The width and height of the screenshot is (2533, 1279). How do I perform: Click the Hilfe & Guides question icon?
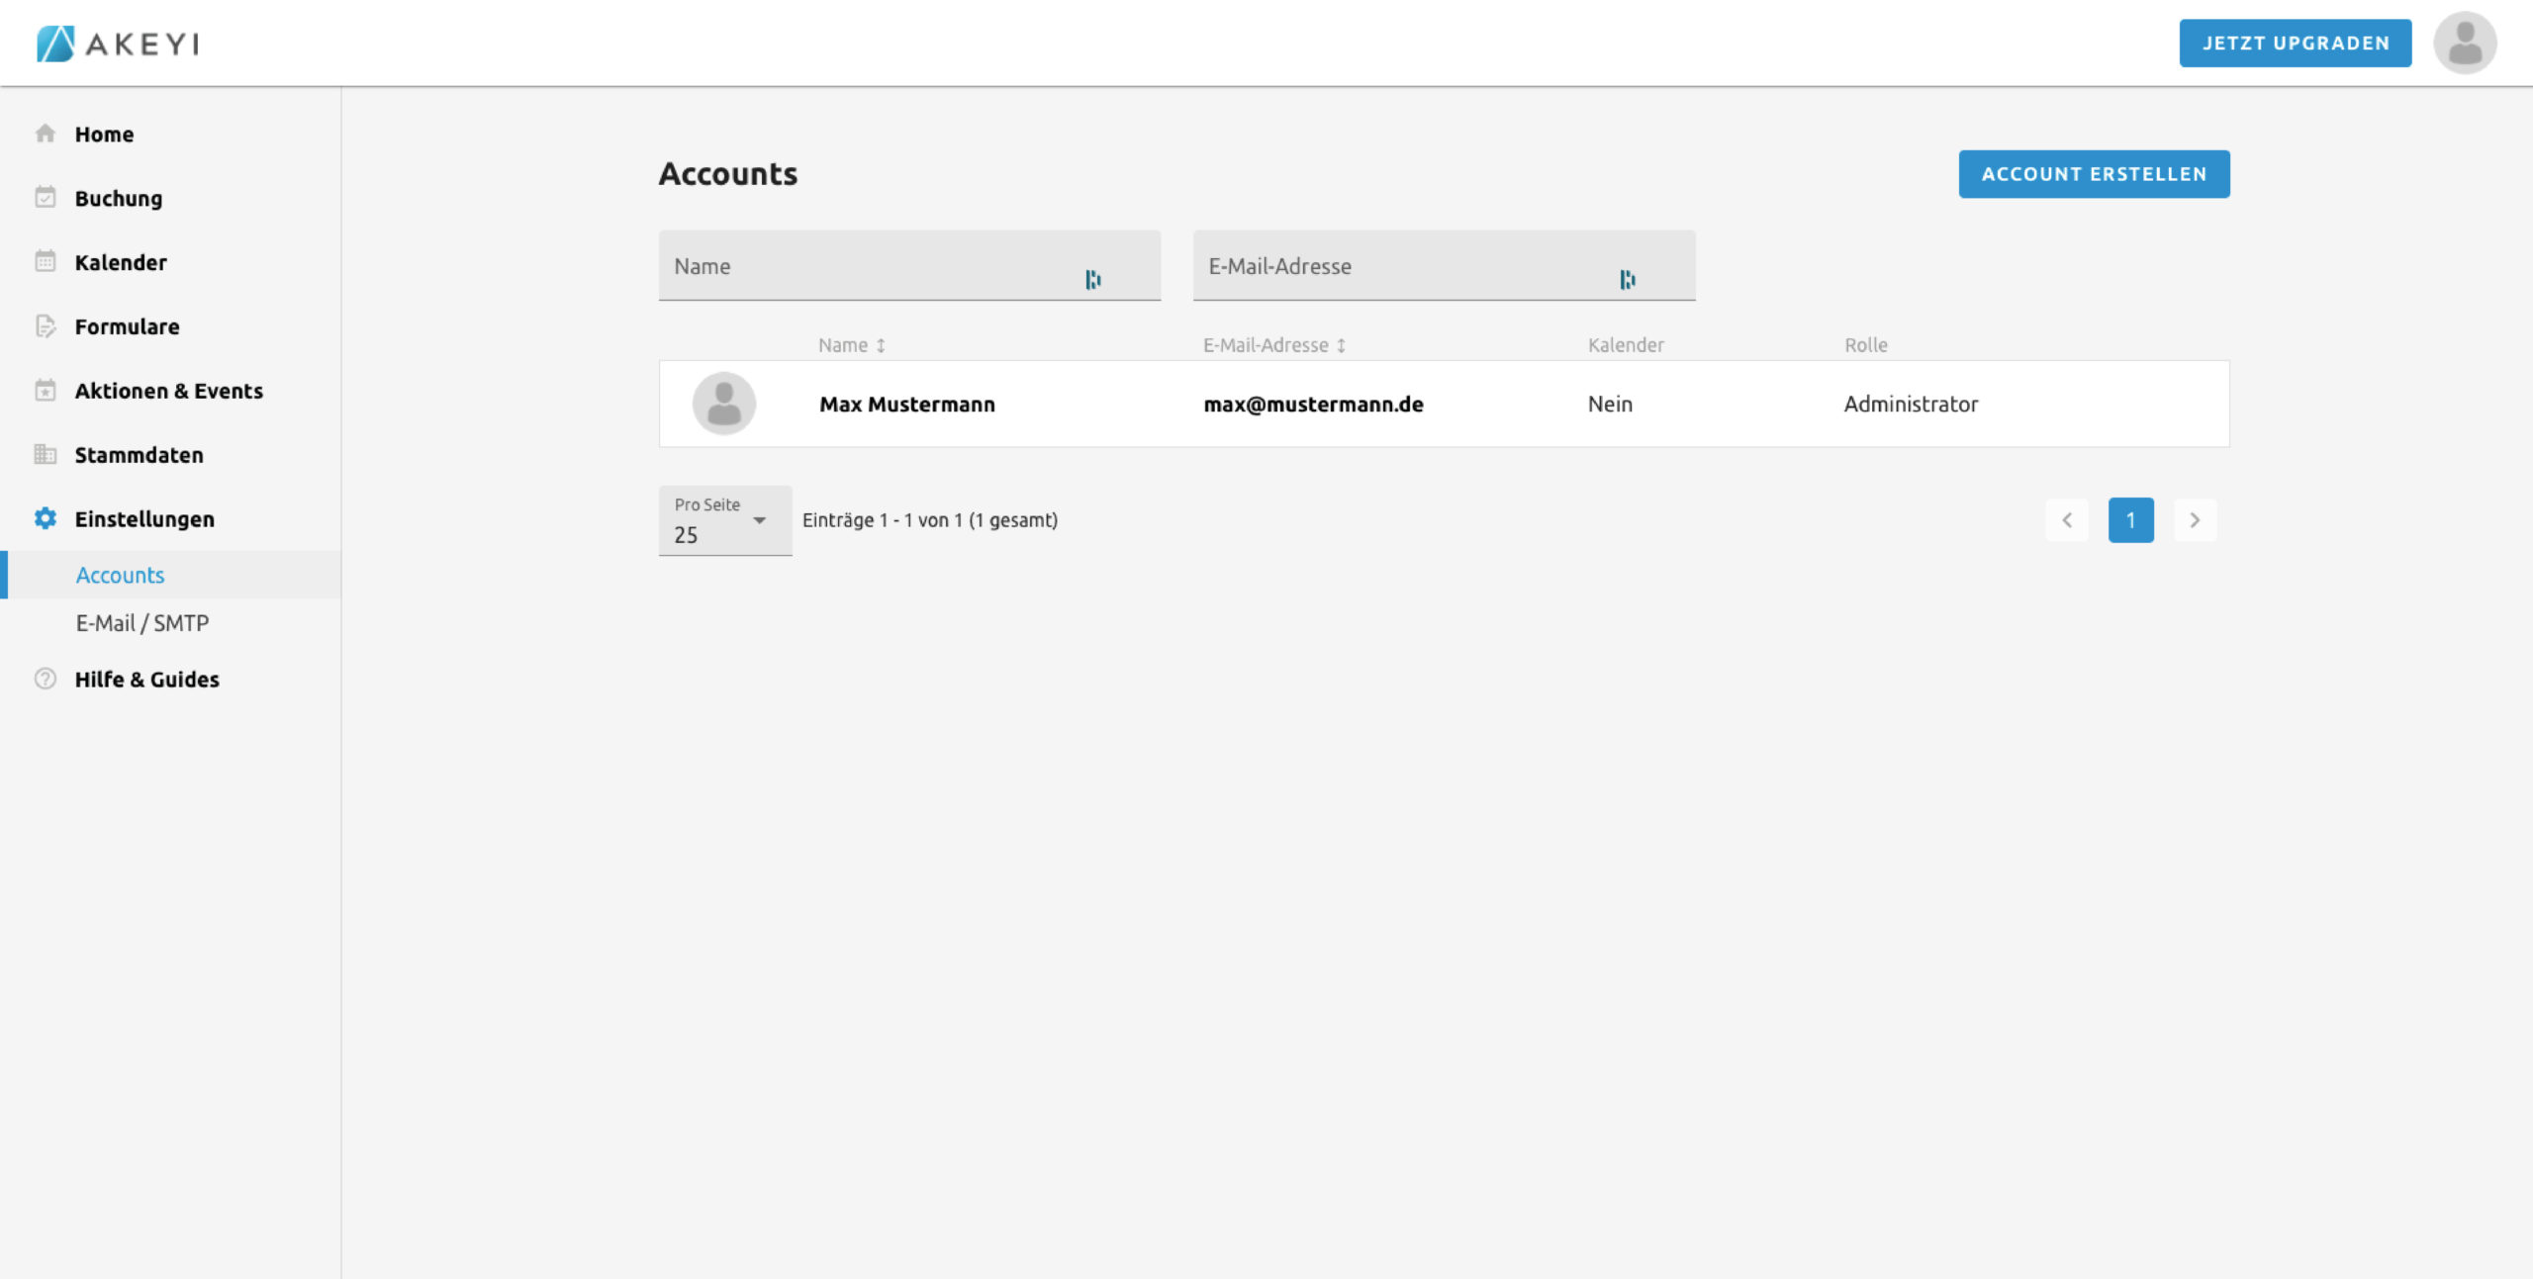click(45, 680)
